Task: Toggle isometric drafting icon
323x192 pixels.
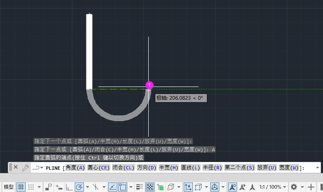Action: (95, 187)
